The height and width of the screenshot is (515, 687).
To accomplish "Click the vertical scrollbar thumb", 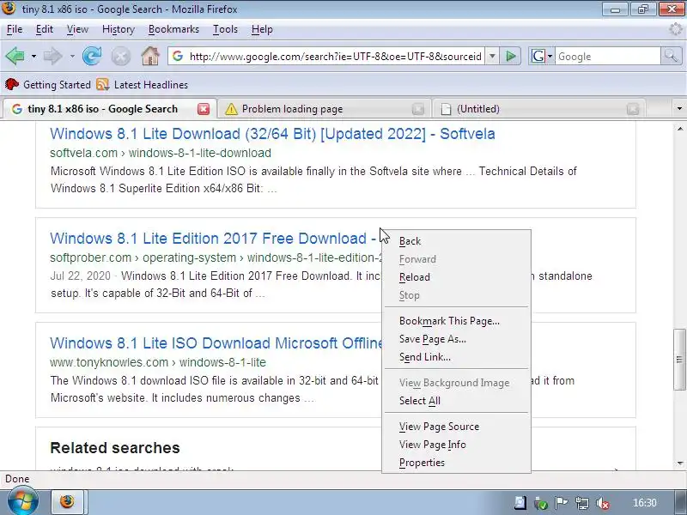I will [679, 359].
